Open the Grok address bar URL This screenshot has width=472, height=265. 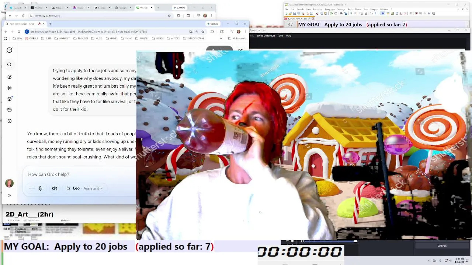tap(88, 32)
